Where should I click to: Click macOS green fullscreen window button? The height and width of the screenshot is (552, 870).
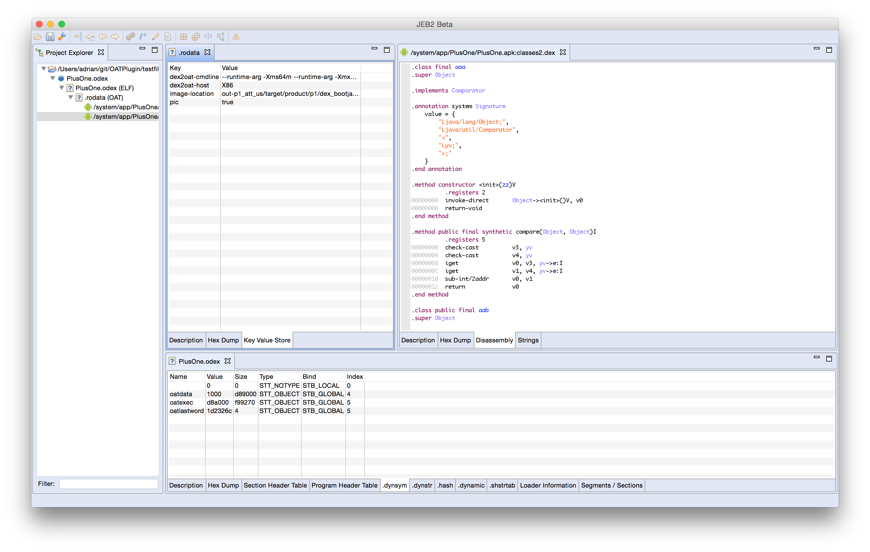click(x=62, y=24)
